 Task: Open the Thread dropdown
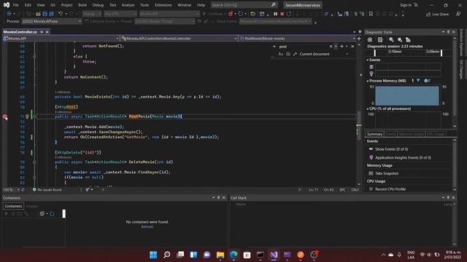164,21
